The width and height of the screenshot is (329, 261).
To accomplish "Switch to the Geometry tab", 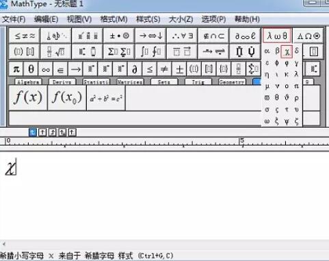I will coord(232,82).
